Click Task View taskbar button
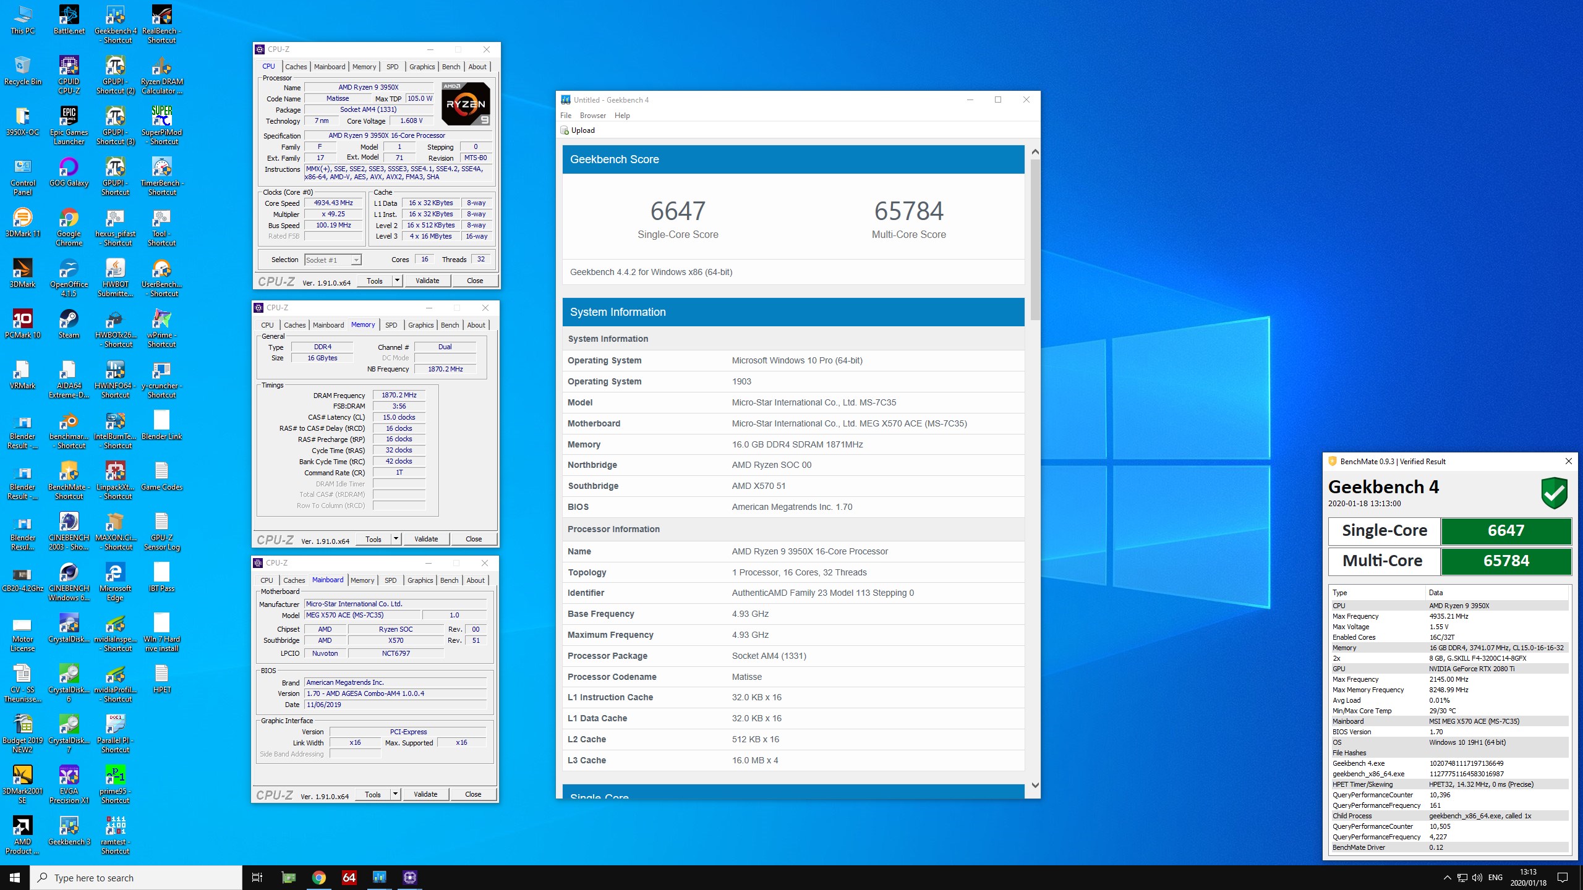The width and height of the screenshot is (1583, 890). (x=257, y=878)
